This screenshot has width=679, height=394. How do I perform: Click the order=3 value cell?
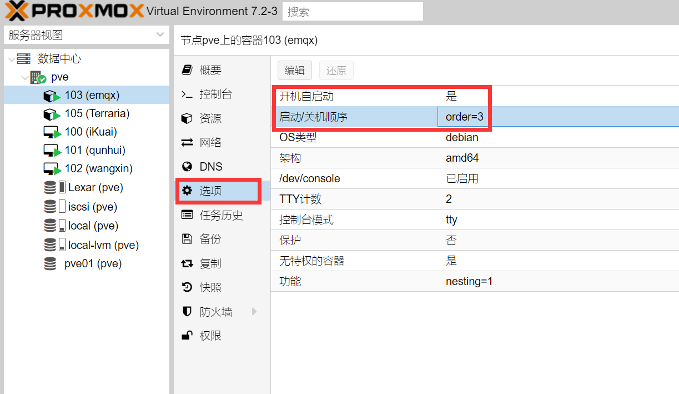pos(558,117)
